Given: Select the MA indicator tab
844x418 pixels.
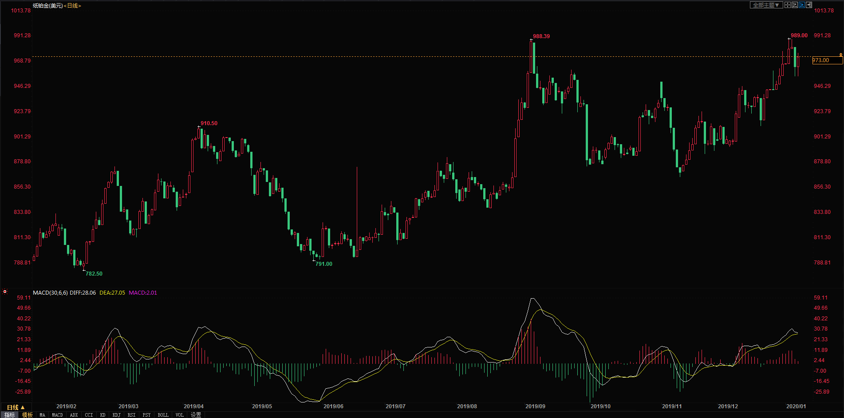Looking at the screenshot, I should pyautogui.click(x=42, y=415).
